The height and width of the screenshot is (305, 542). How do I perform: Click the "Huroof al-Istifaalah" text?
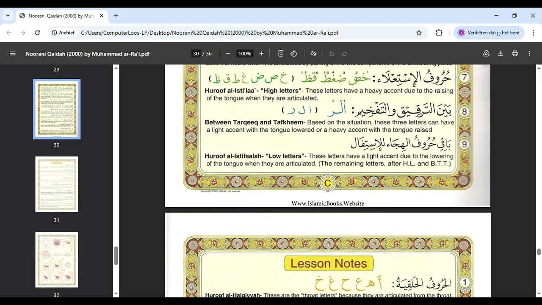[x=234, y=156]
